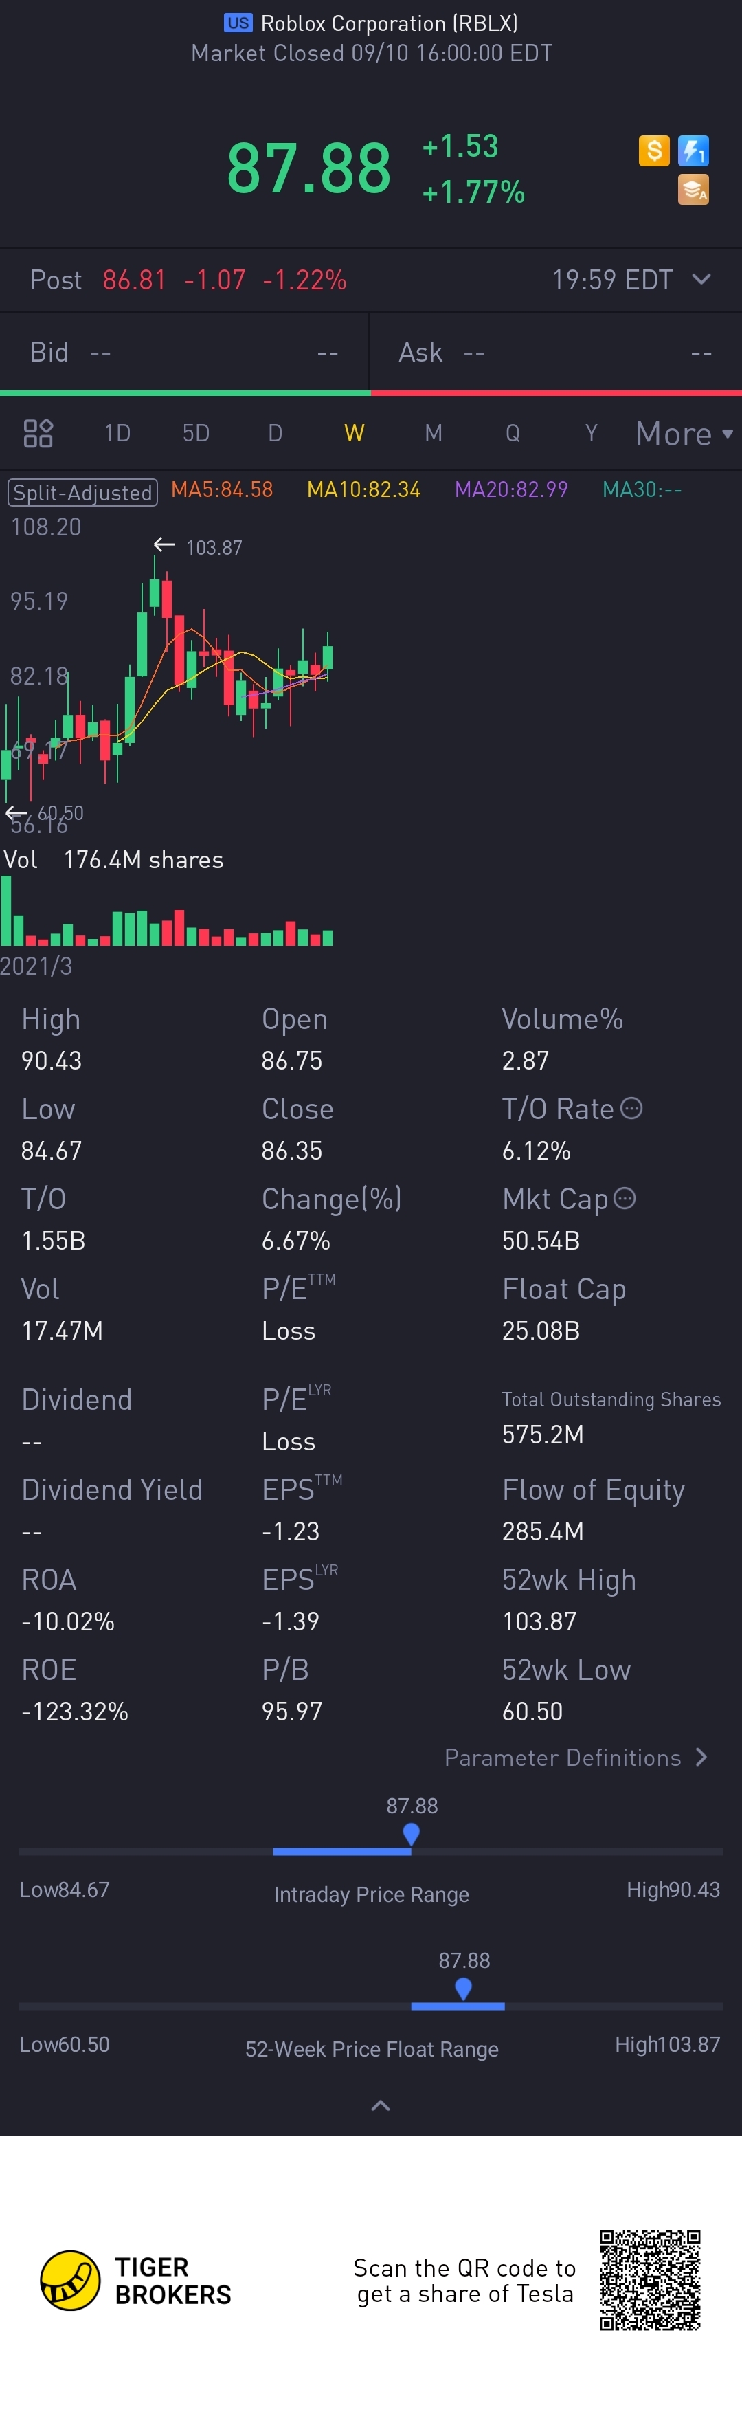Tap the orange dollar sign badge icon
This screenshot has width=742, height=2425.
(x=653, y=151)
